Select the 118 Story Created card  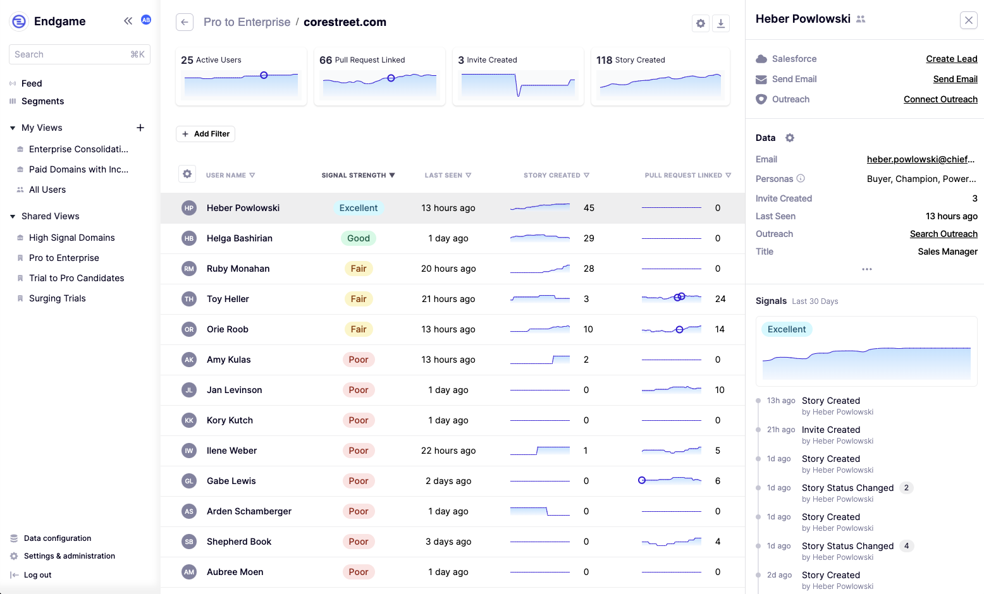(x=660, y=76)
